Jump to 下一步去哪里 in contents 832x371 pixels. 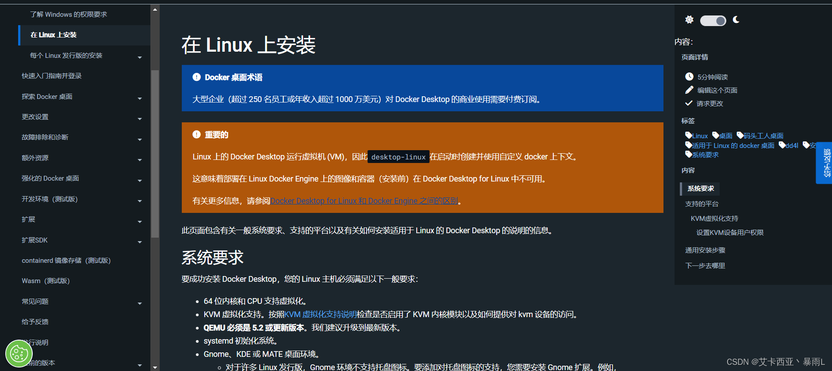pyautogui.click(x=705, y=266)
